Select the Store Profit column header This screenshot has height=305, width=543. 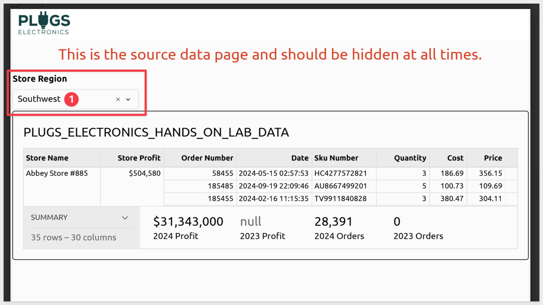coord(139,158)
